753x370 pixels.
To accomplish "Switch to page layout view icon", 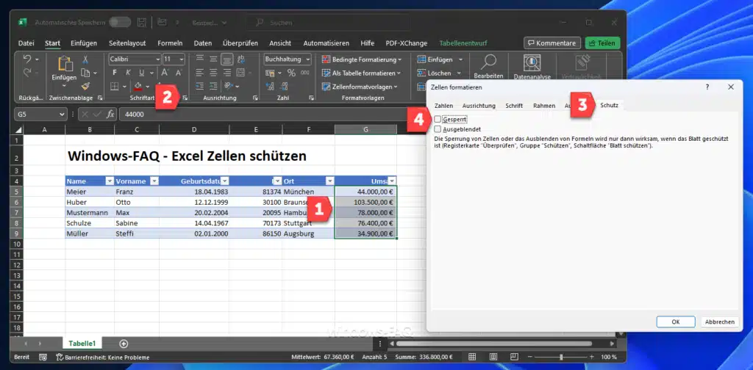I will coord(493,357).
